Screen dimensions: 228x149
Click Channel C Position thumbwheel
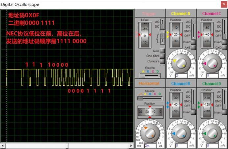coord(207,35)
